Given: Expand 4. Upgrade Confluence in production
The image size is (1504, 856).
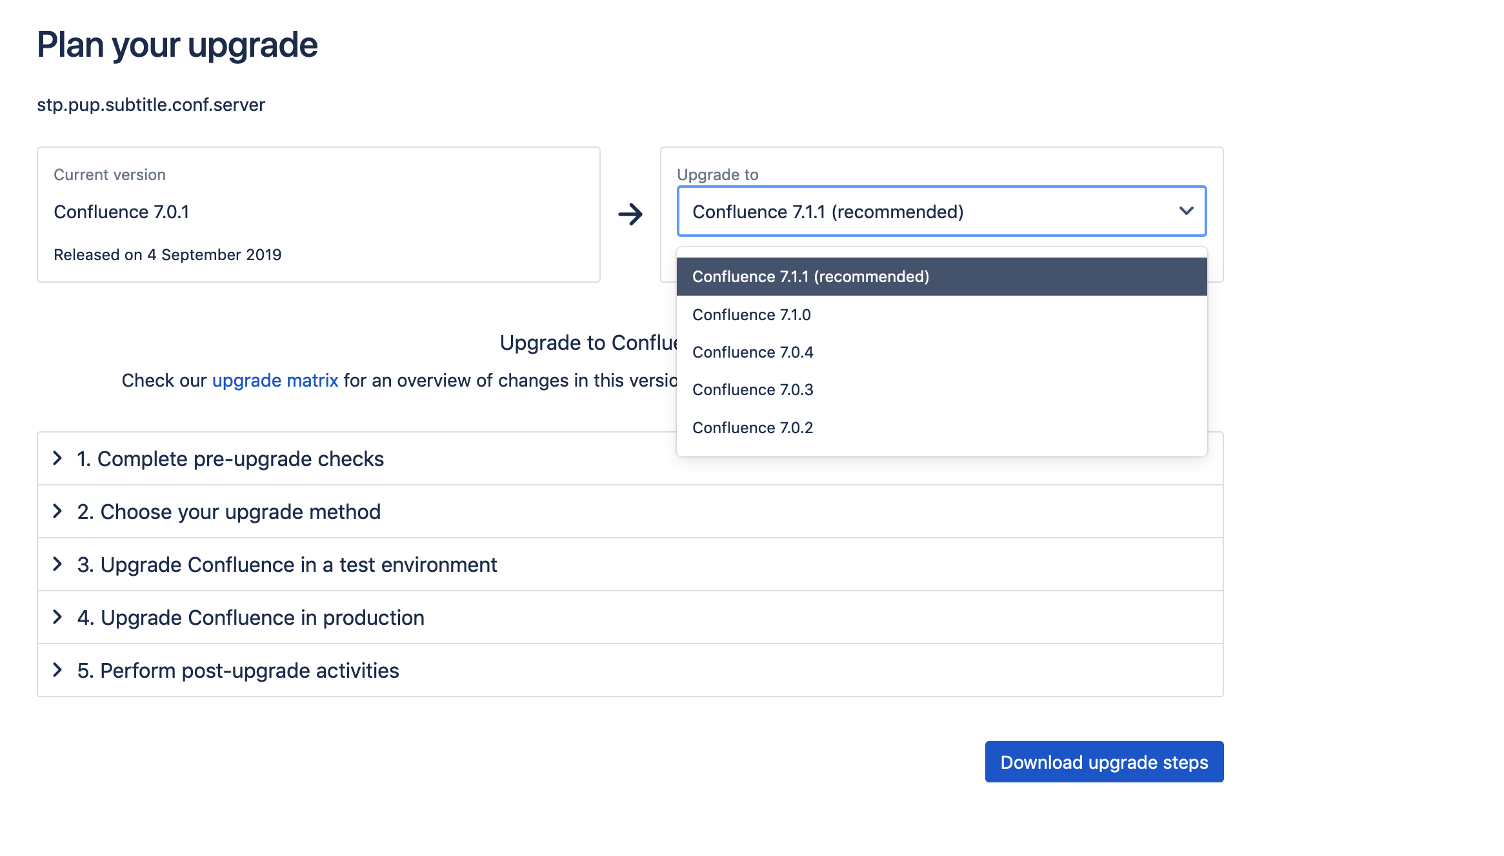Looking at the screenshot, I should pyautogui.click(x=251, y=617).
